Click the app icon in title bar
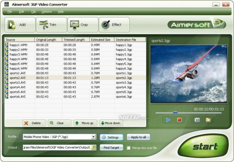The height and width of the screenshot is (162, 234). pyautogui.click(x=7, y=4)
